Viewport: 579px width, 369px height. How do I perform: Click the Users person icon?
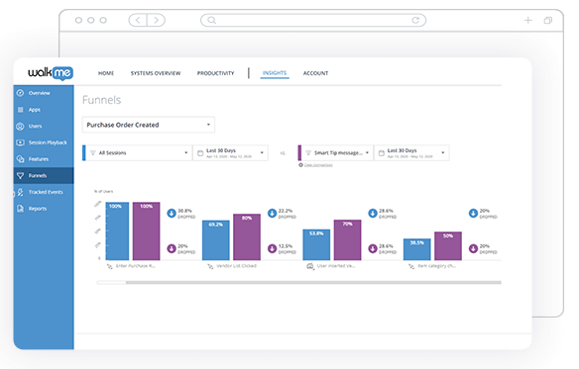[x=20, y=126]
